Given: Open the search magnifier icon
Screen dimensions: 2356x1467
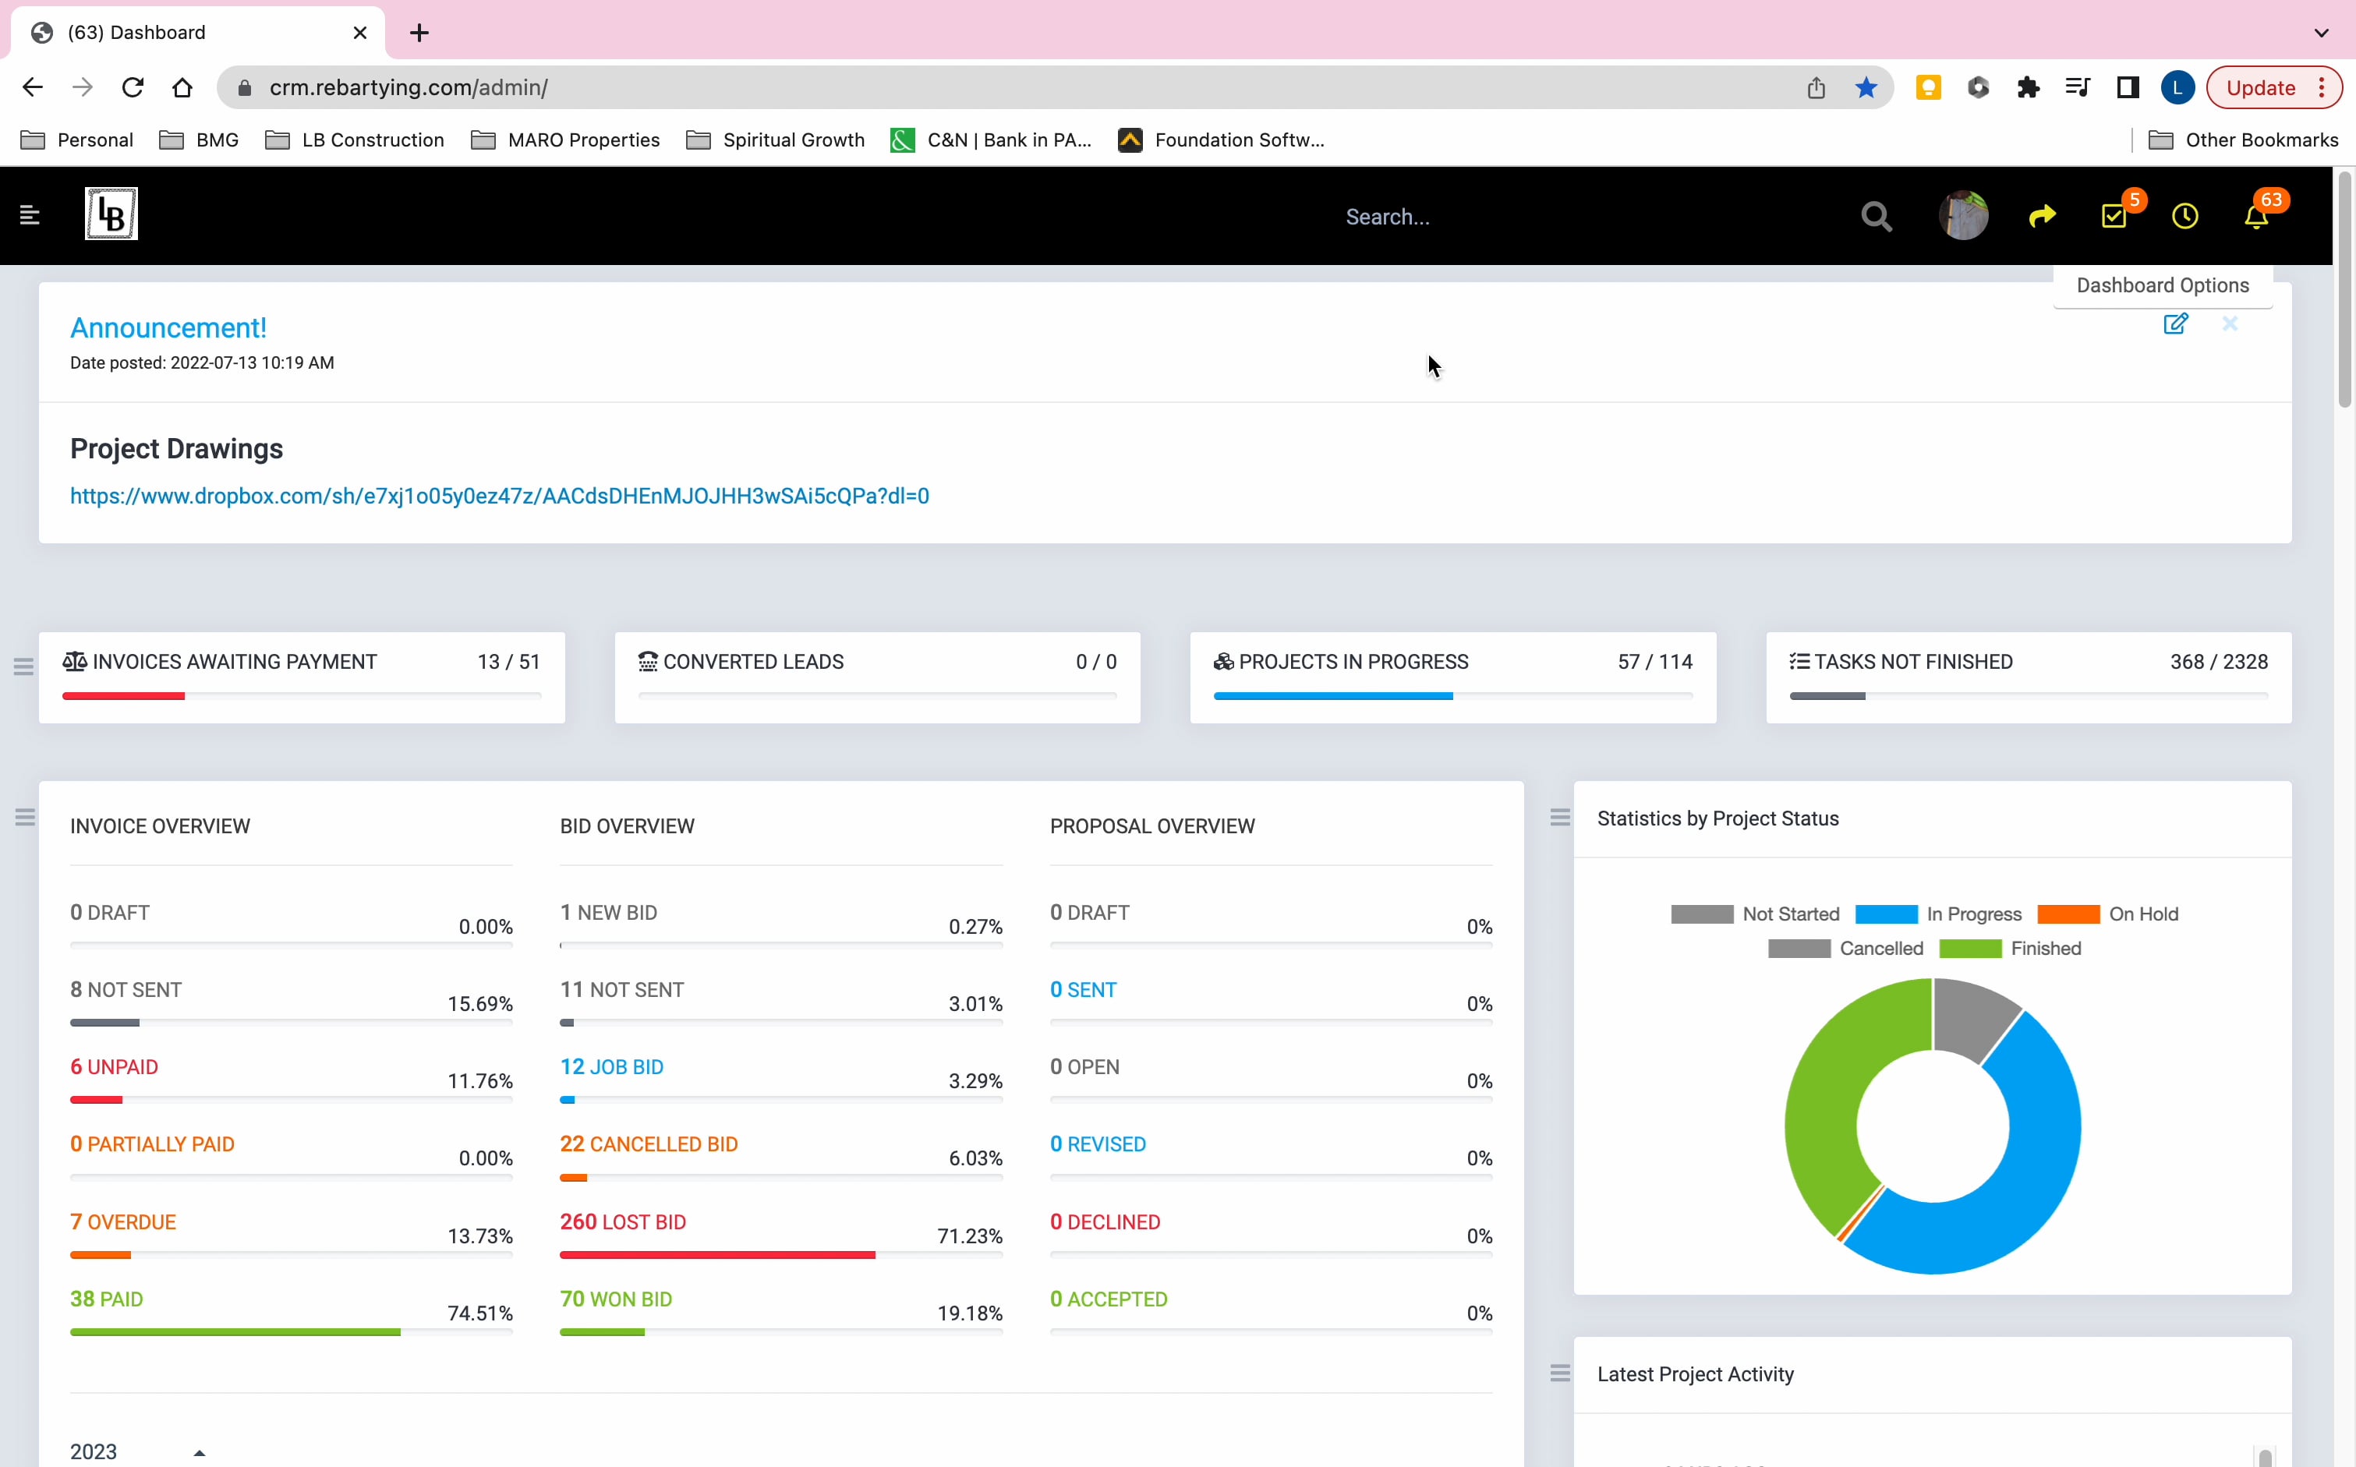Looking at the screenshot, I should [1876, 215].
